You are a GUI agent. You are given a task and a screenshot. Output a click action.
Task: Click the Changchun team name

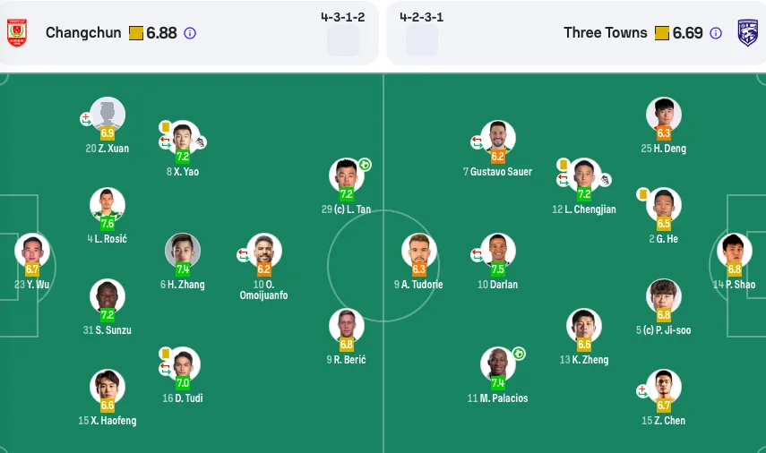point(83,33)
